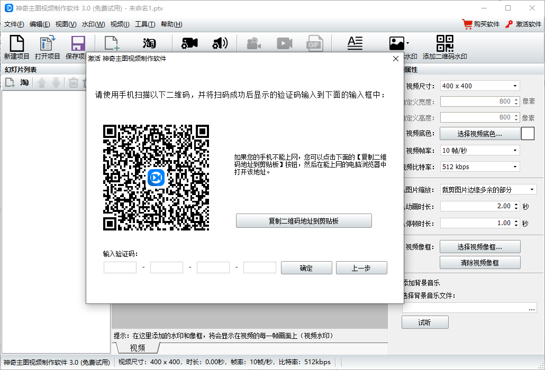Open the 工具(T) menu
This screenshot has width=545, height=370.
[145, 24]
